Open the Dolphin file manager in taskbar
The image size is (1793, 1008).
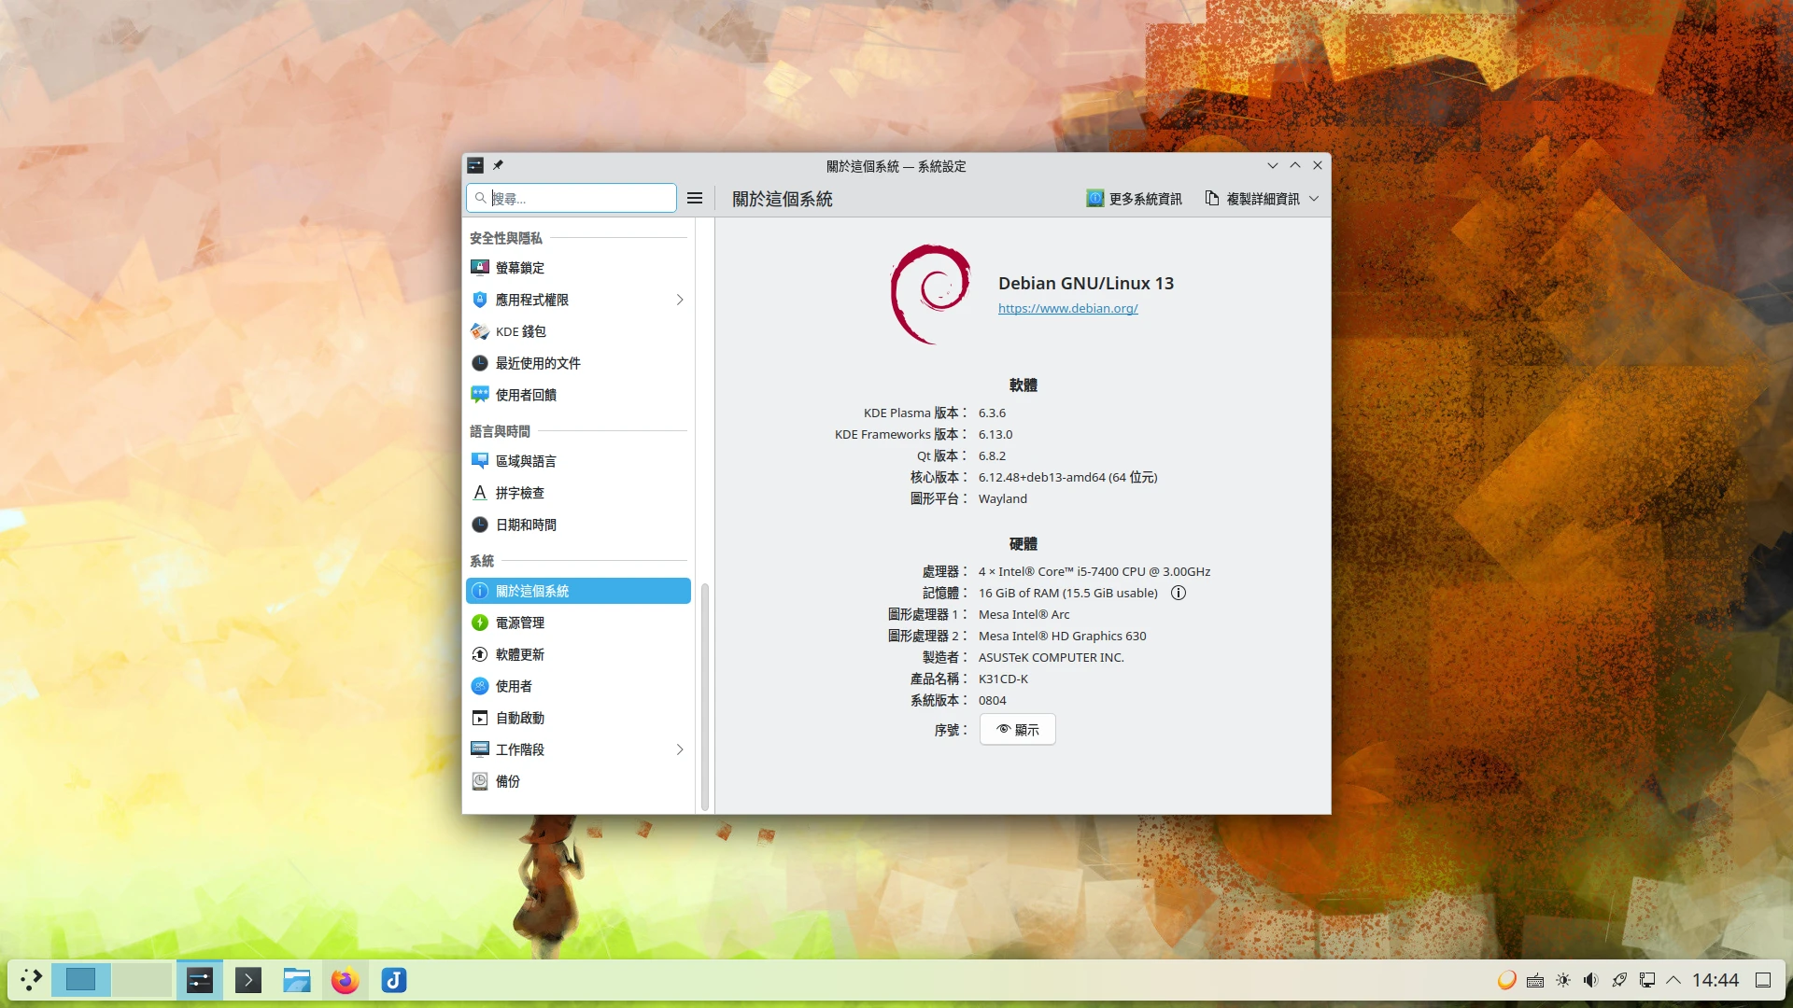[296, 980]
